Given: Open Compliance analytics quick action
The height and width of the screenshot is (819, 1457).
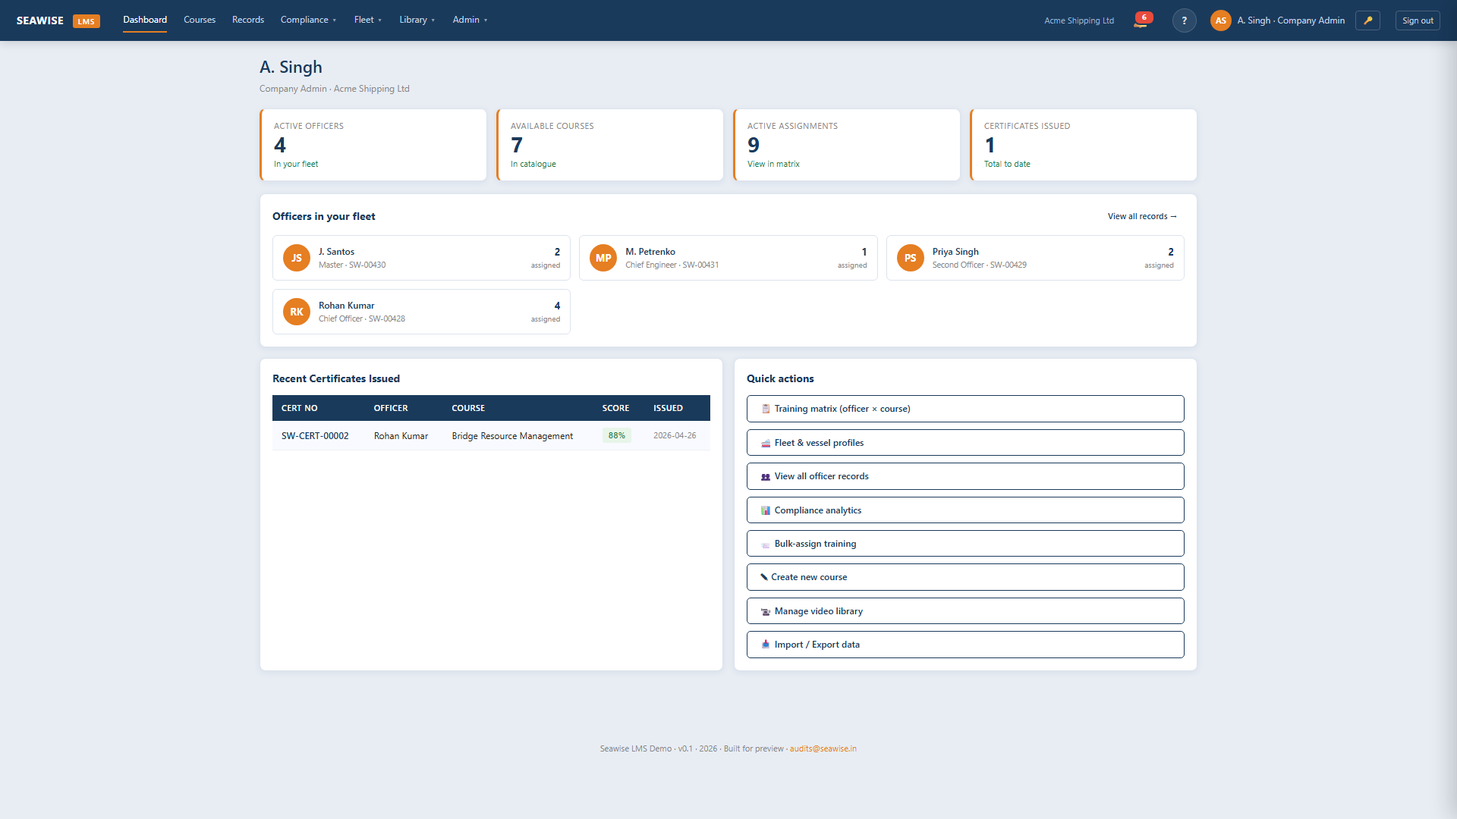Looking at the screenshot, I should click(x=965, y=510).
